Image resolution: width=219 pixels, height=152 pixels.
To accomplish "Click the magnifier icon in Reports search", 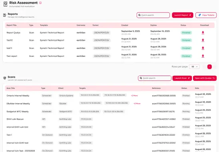I will [139, 15].
